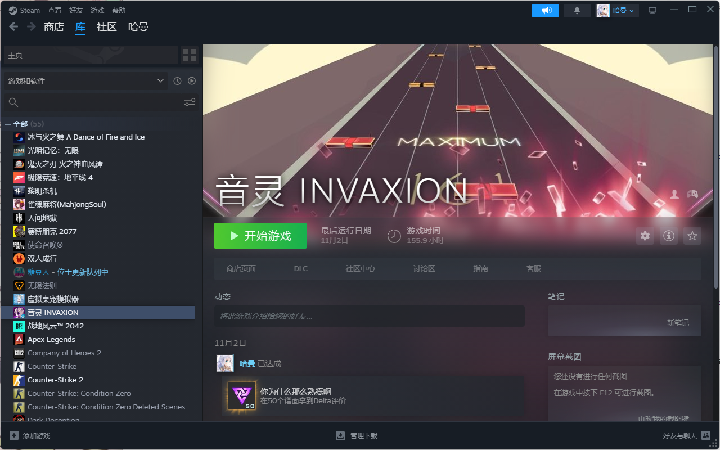Click the 赛博朋克 2077 icon
The image size is (720, 450).
(19, 232)
